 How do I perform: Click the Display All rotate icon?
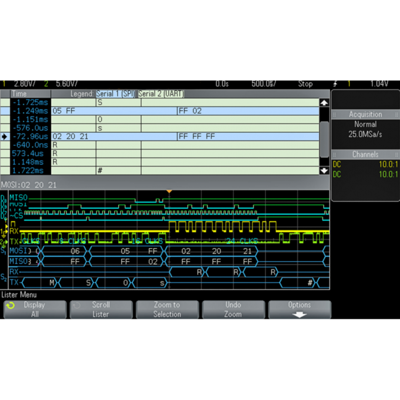(11, 305)
